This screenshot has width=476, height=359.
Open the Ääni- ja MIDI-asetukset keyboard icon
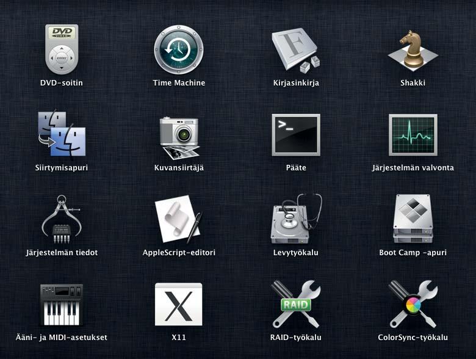[62, 305]
